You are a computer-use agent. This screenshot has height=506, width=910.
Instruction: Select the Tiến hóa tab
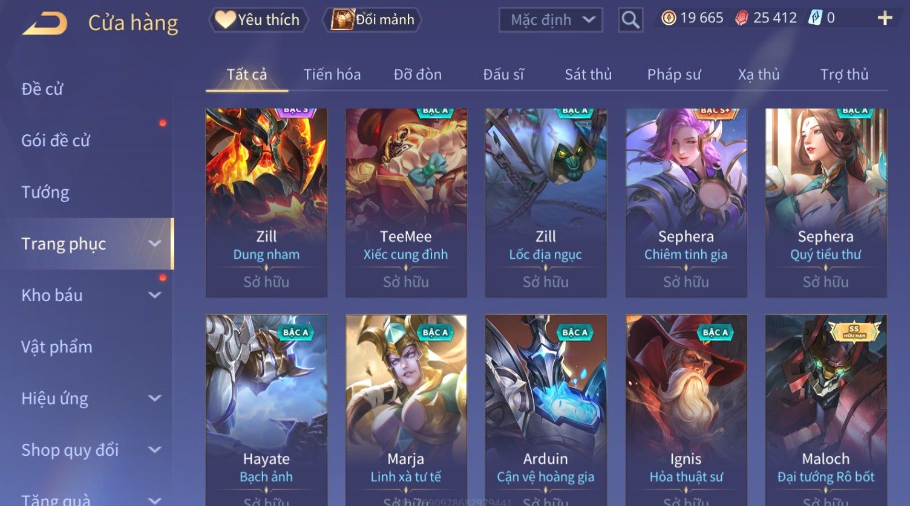pos(332,74)
